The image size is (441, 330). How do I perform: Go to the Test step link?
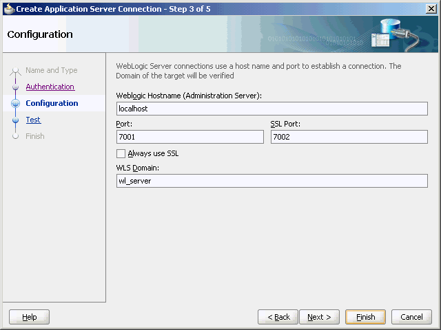click(x=33, y=120)
